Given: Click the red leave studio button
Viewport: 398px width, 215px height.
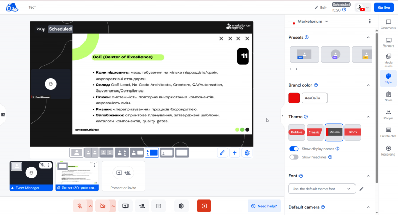Looking at the screenshot, I should tap(204, 206).
